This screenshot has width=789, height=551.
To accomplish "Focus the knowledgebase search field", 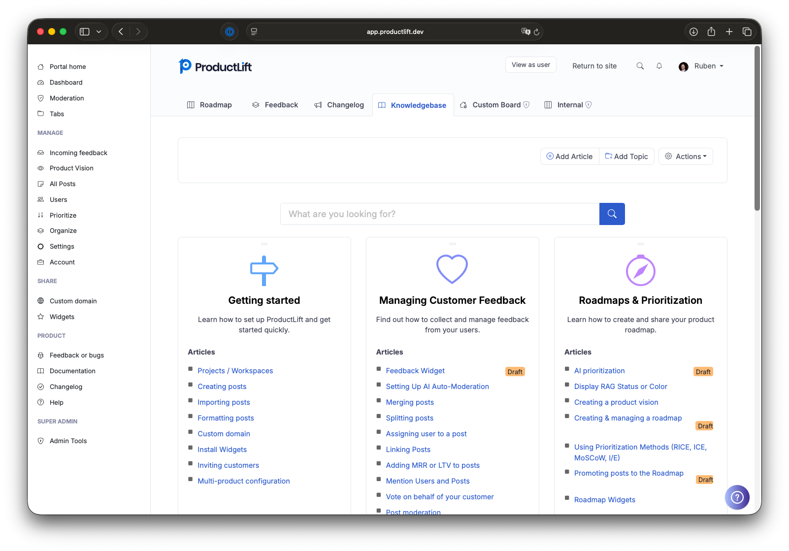I will click(x=440, y=214).
